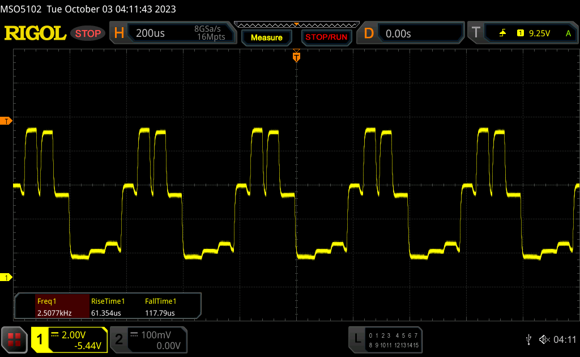The width and height of the screenshot is (580, 357).
Task: Click the D delay label icon
Action: point(369,33)
